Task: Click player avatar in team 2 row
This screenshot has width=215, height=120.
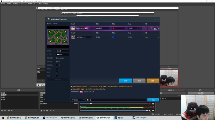Action: click(73, 37)
